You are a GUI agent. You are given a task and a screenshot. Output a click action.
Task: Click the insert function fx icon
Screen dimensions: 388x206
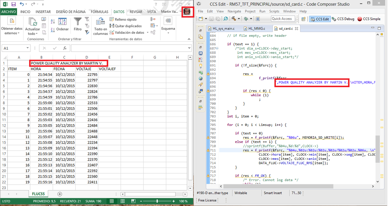pyautogui.click(x=65, y=48)
